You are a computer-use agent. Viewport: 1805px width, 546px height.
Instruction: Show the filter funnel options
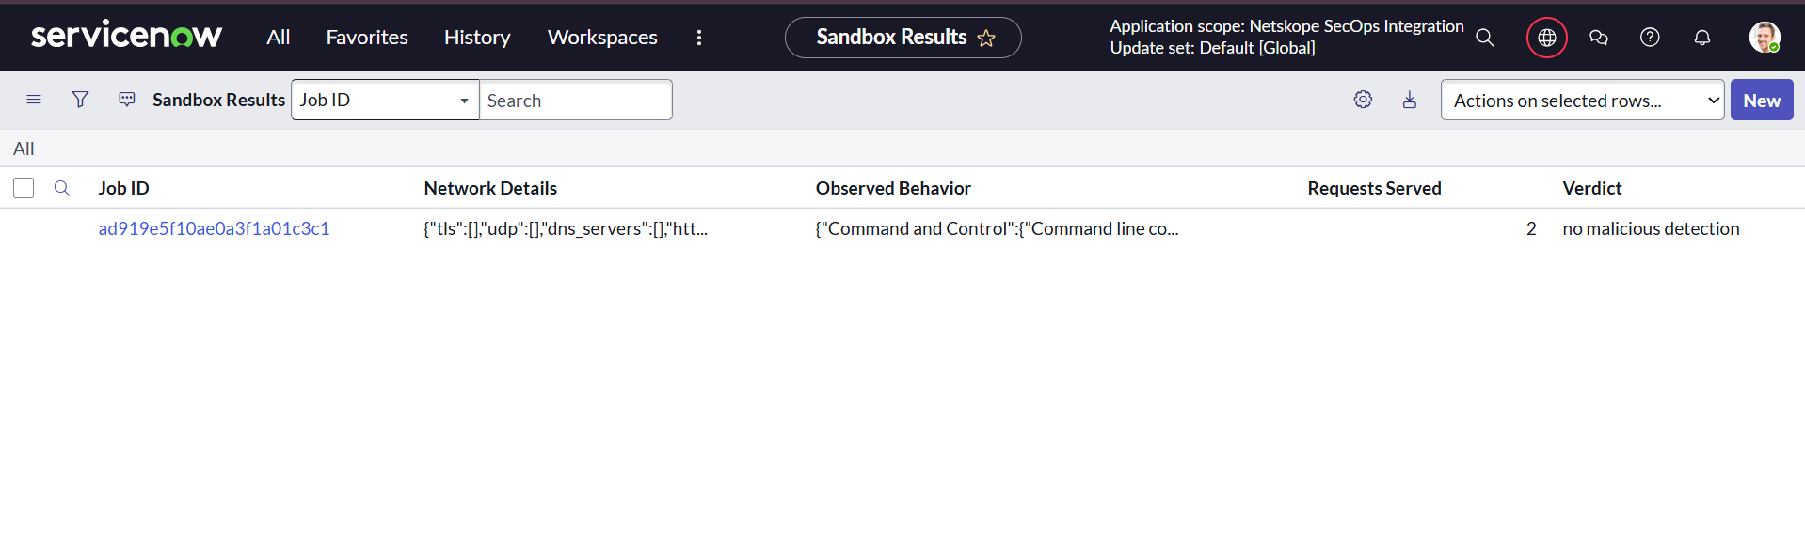pos(80,100)
